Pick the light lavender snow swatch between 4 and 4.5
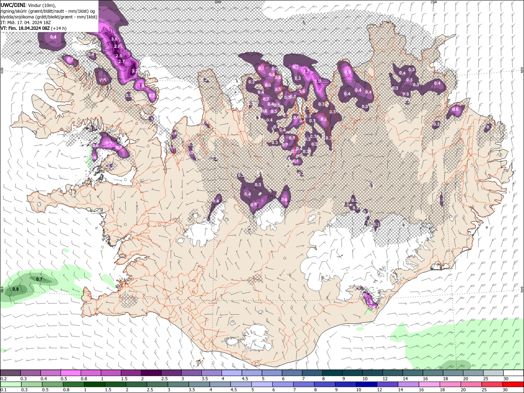This screenshot has width=524, height=393. (231, 373)
